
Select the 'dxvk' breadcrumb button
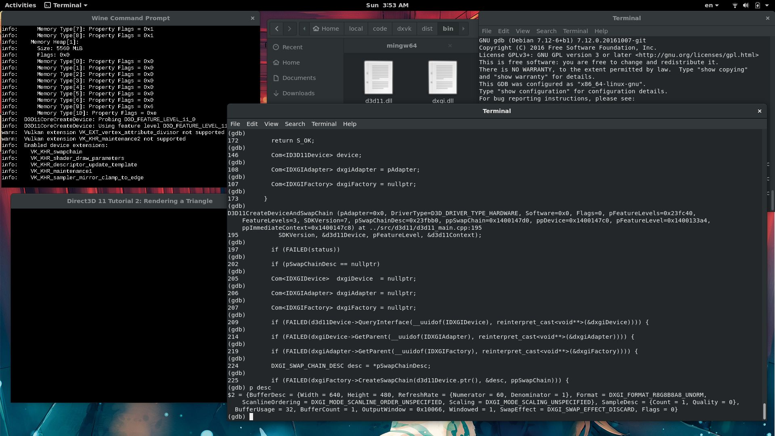pyautogui.click(x=404, y=28)
